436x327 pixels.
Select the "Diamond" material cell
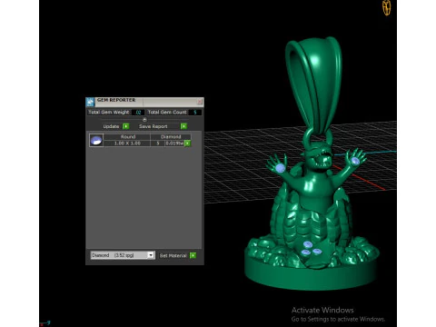click(x=171, y=137)
